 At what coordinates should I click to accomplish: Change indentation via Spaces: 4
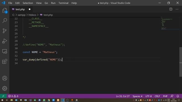coord(137,96)
